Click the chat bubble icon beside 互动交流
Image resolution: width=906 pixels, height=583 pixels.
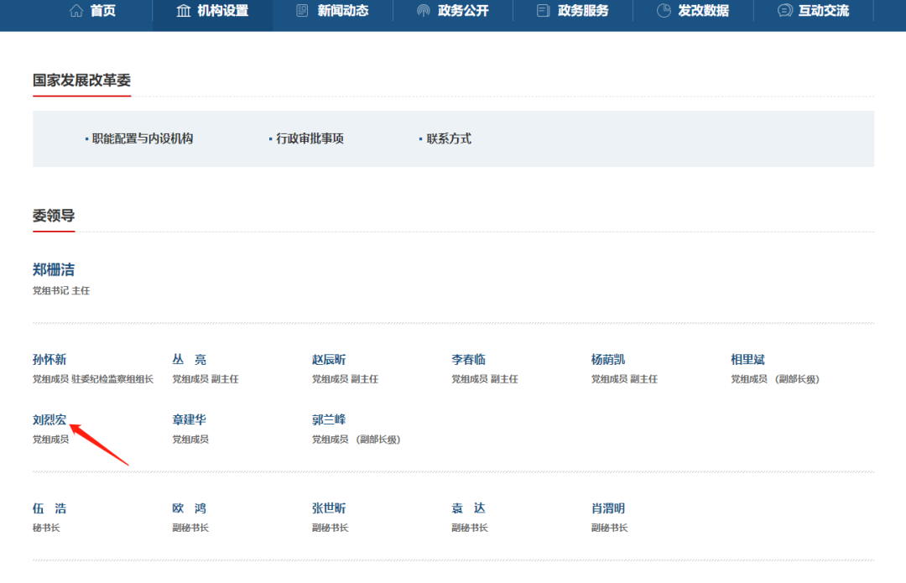click(x=784, y=11)
